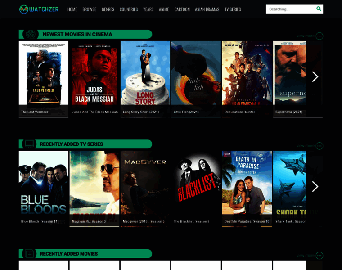Open the Years menu
Screen dimensions: 342x270
148,9
